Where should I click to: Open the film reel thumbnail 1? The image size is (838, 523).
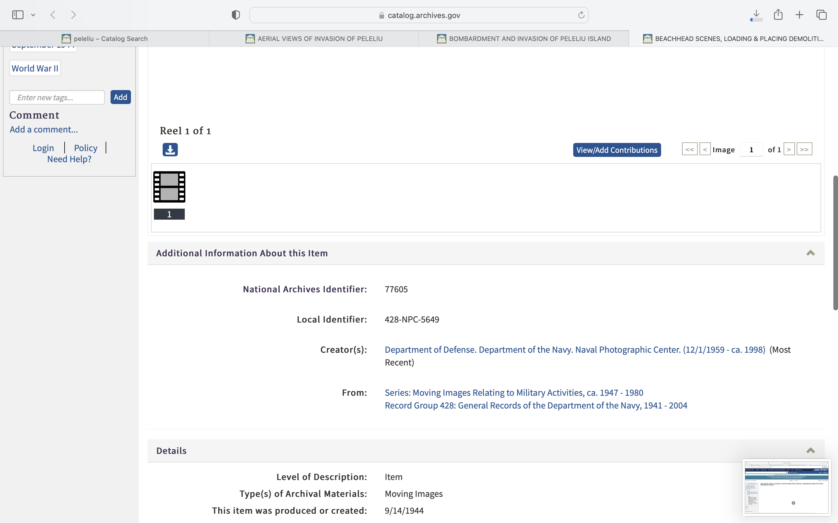[x=169, y=187]
